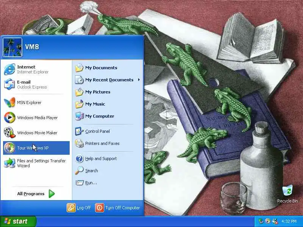Click the Help and Support question mark icon

click(79, 159)
